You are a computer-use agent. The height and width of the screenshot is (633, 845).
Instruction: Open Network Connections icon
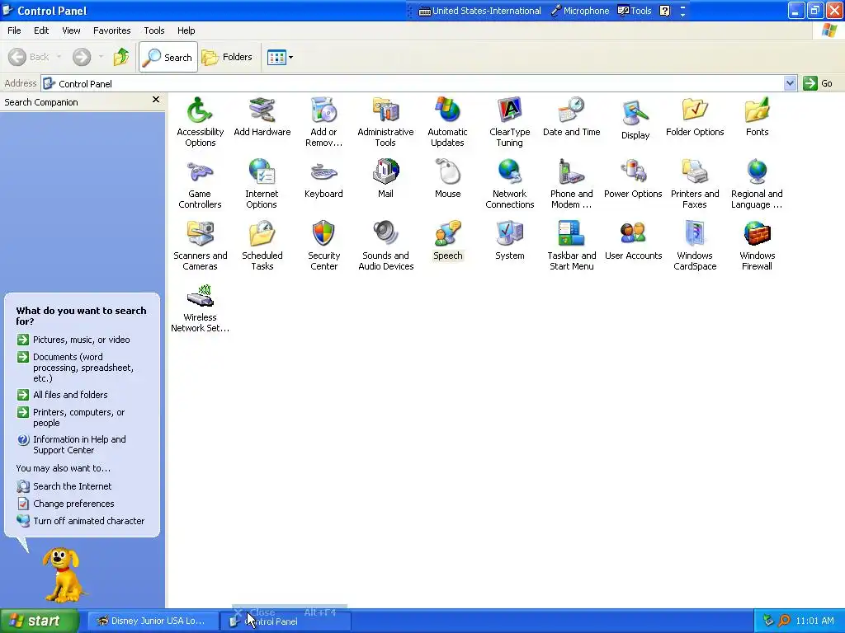pos(509,183)
